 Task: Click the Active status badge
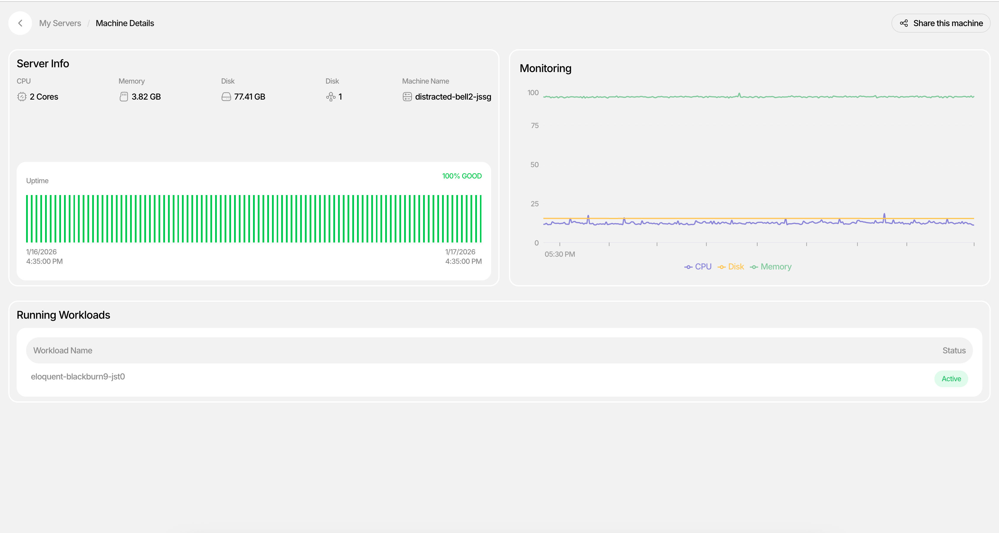pyautogui.click(x=951, y=379)
